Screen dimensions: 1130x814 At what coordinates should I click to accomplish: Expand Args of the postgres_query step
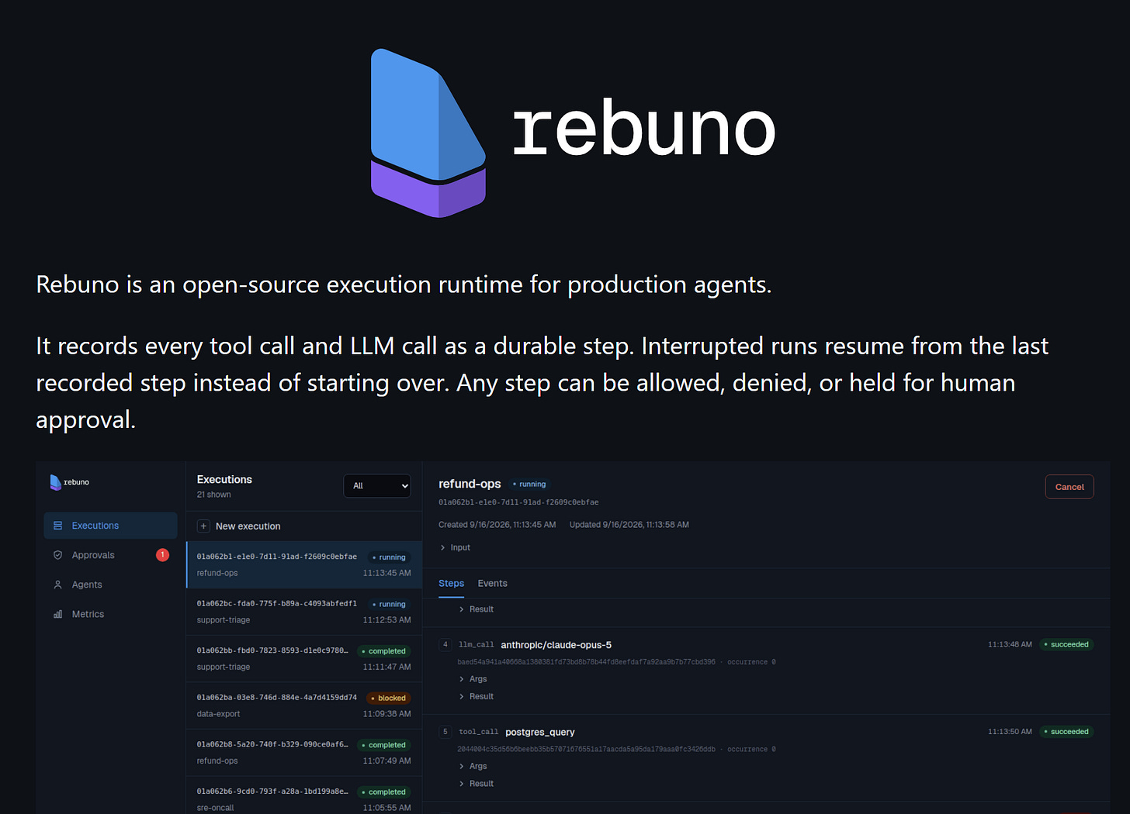(473, 766)
